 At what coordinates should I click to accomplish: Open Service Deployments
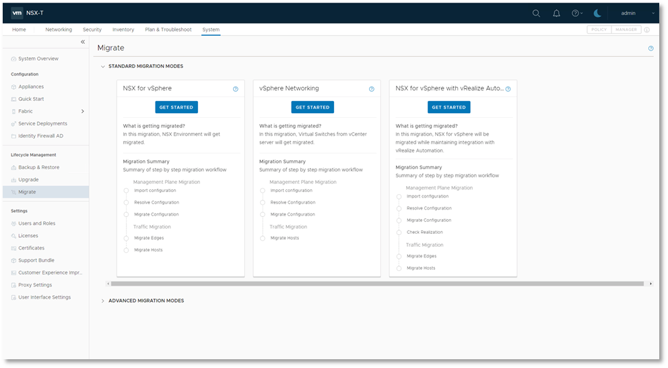[42, 123]
